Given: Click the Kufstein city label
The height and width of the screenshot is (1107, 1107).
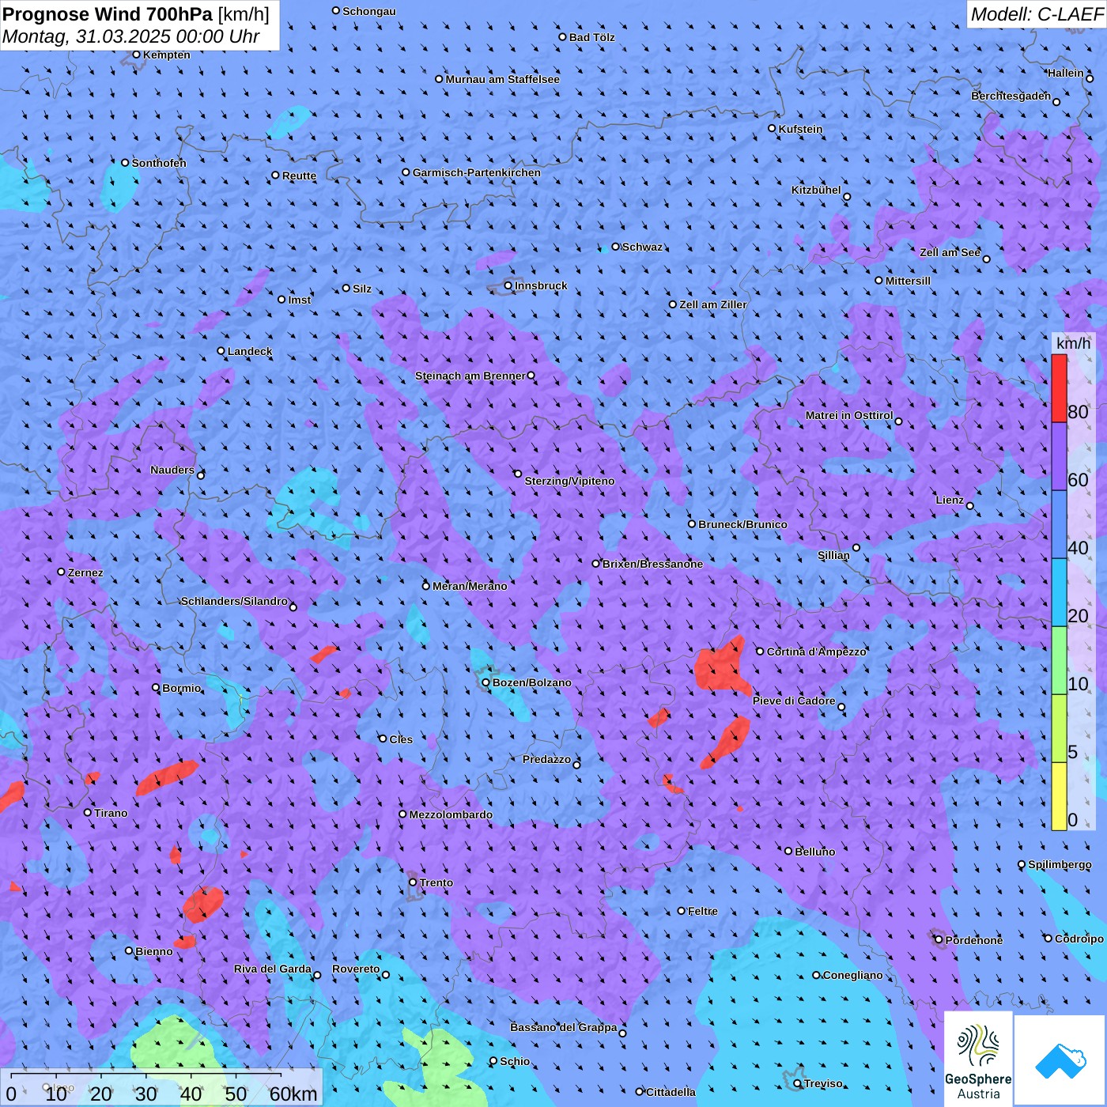Looking at the screenshot, I should pos(801,129).
